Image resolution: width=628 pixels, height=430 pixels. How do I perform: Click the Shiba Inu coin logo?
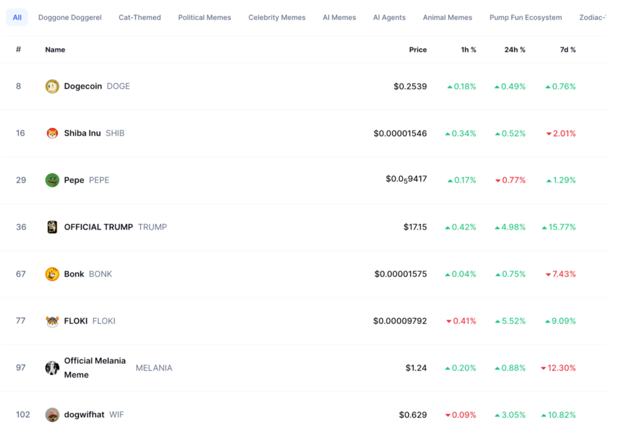(x=52, y=133)
